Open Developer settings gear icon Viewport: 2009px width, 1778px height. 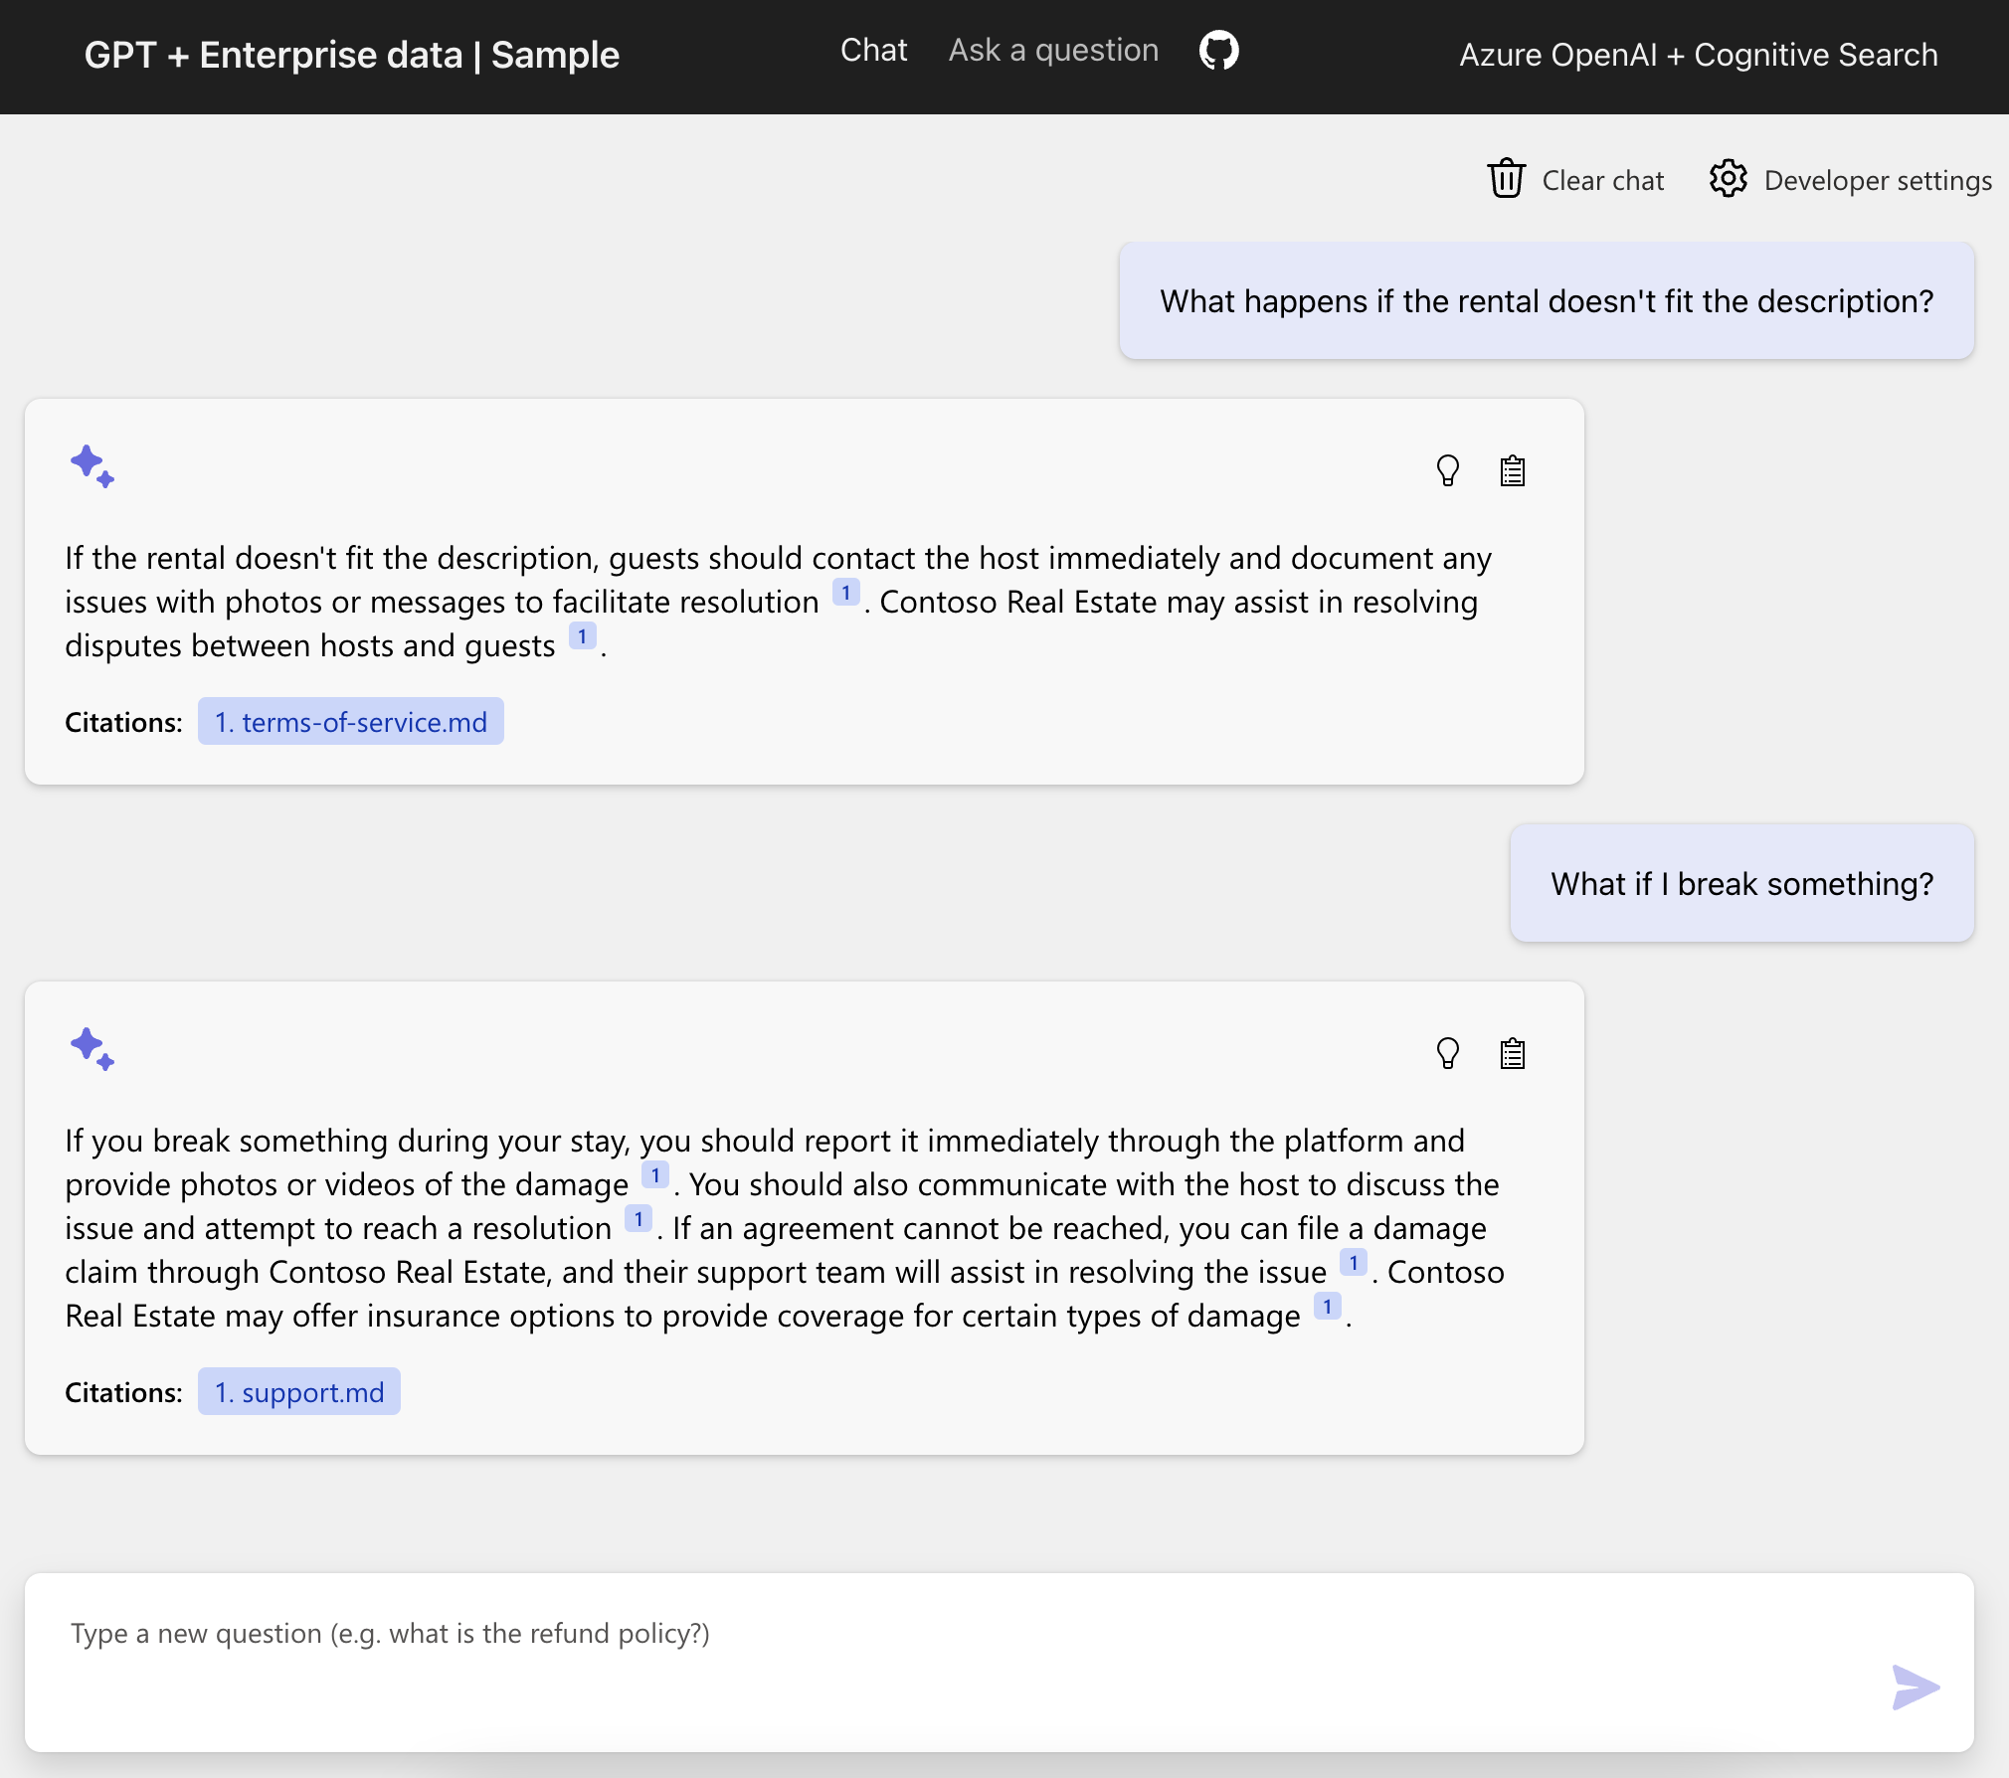click(1728, 179)
